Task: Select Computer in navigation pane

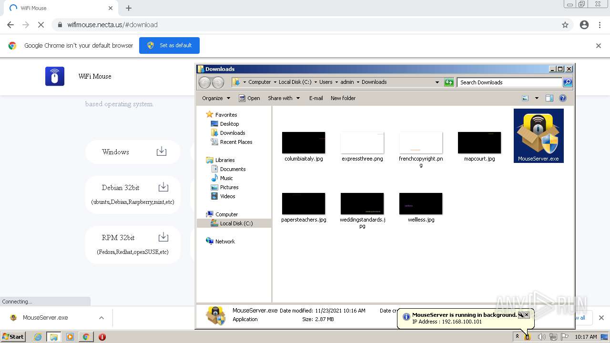Action: coord(226,214)
